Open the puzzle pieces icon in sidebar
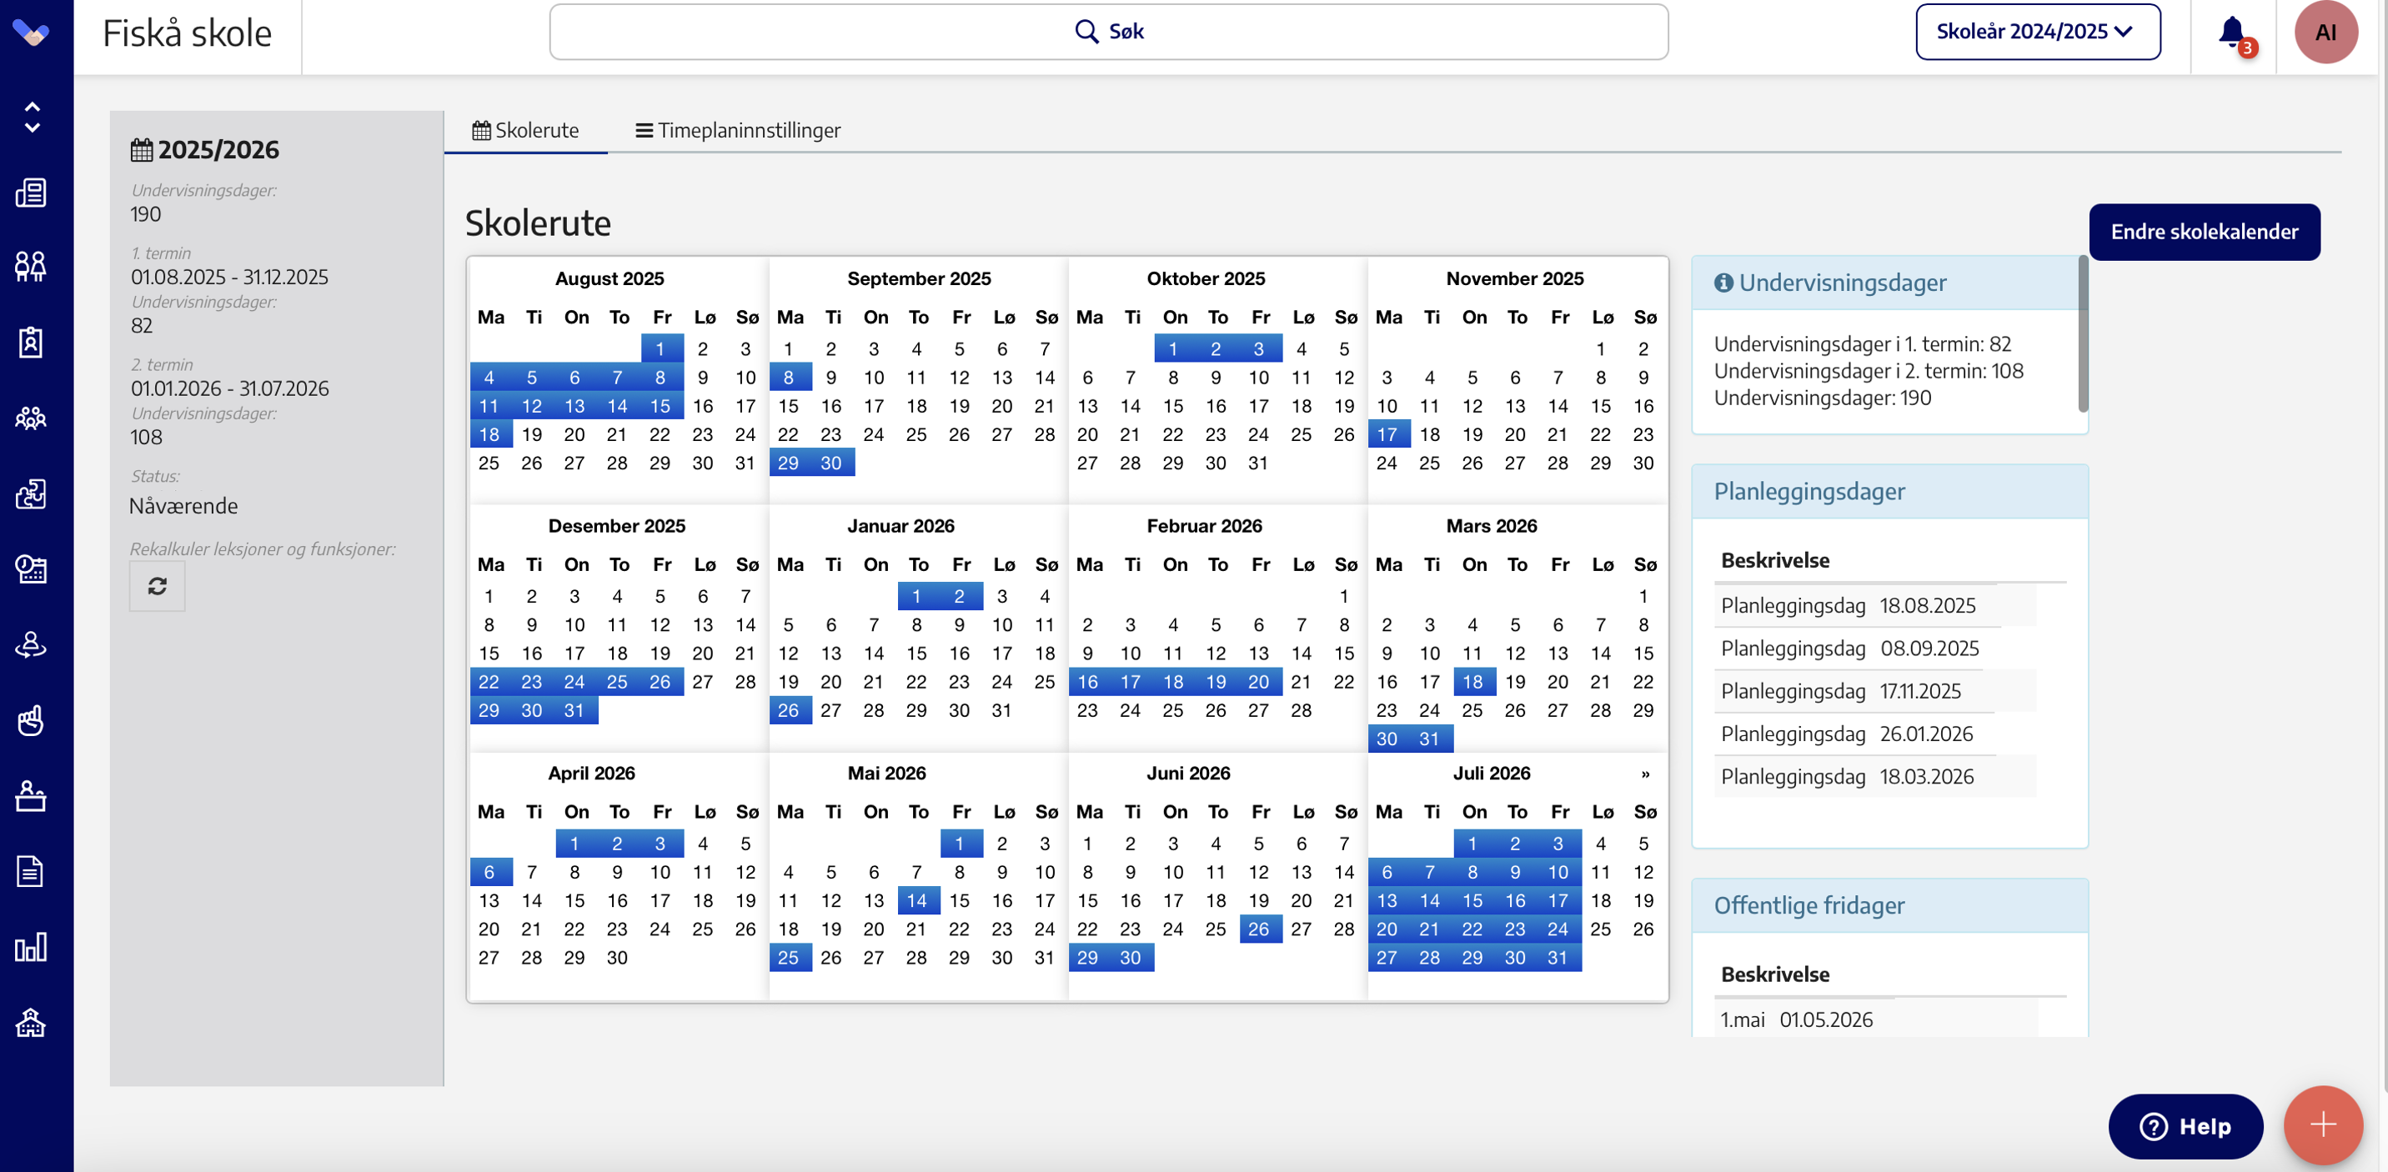 point(32,493)
